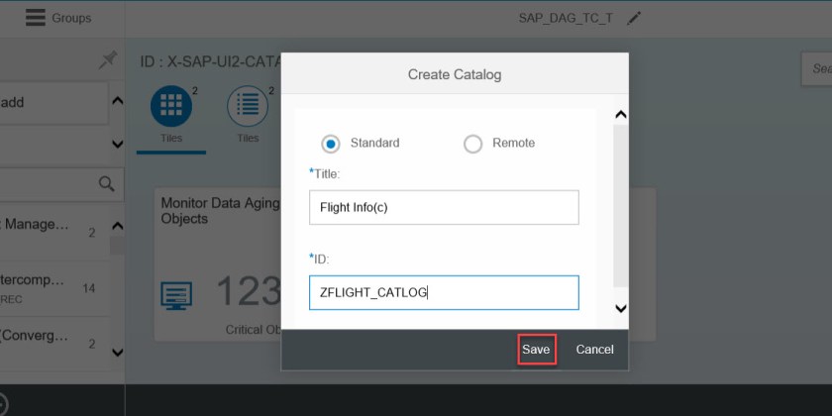Screen dimensions: 832x416
Task: Expand the chevron below the add button
Action: coord(117,145)
